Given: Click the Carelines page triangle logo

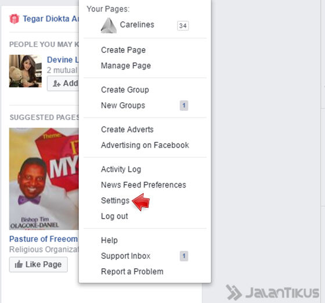Looking at the screenshot, I should coord(109,26).
